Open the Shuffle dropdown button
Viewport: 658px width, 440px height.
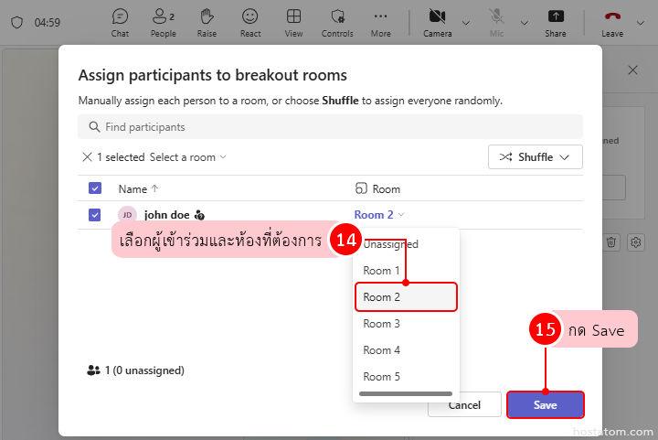(535, 157)
